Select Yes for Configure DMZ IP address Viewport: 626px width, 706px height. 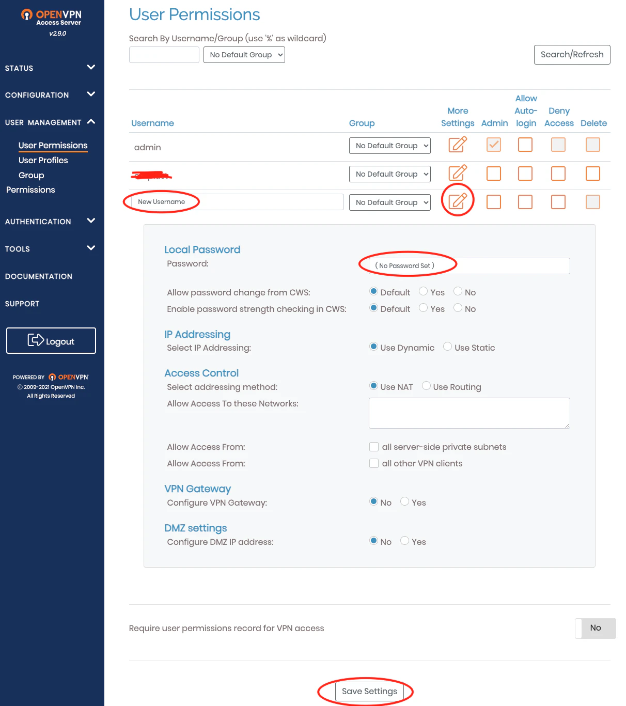coord(405,541)
